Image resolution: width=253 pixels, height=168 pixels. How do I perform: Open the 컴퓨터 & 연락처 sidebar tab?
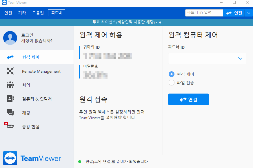tap(37, 99)
